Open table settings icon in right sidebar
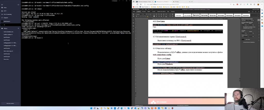This screenshot has width=264, height=110. [x=259, y=23]
